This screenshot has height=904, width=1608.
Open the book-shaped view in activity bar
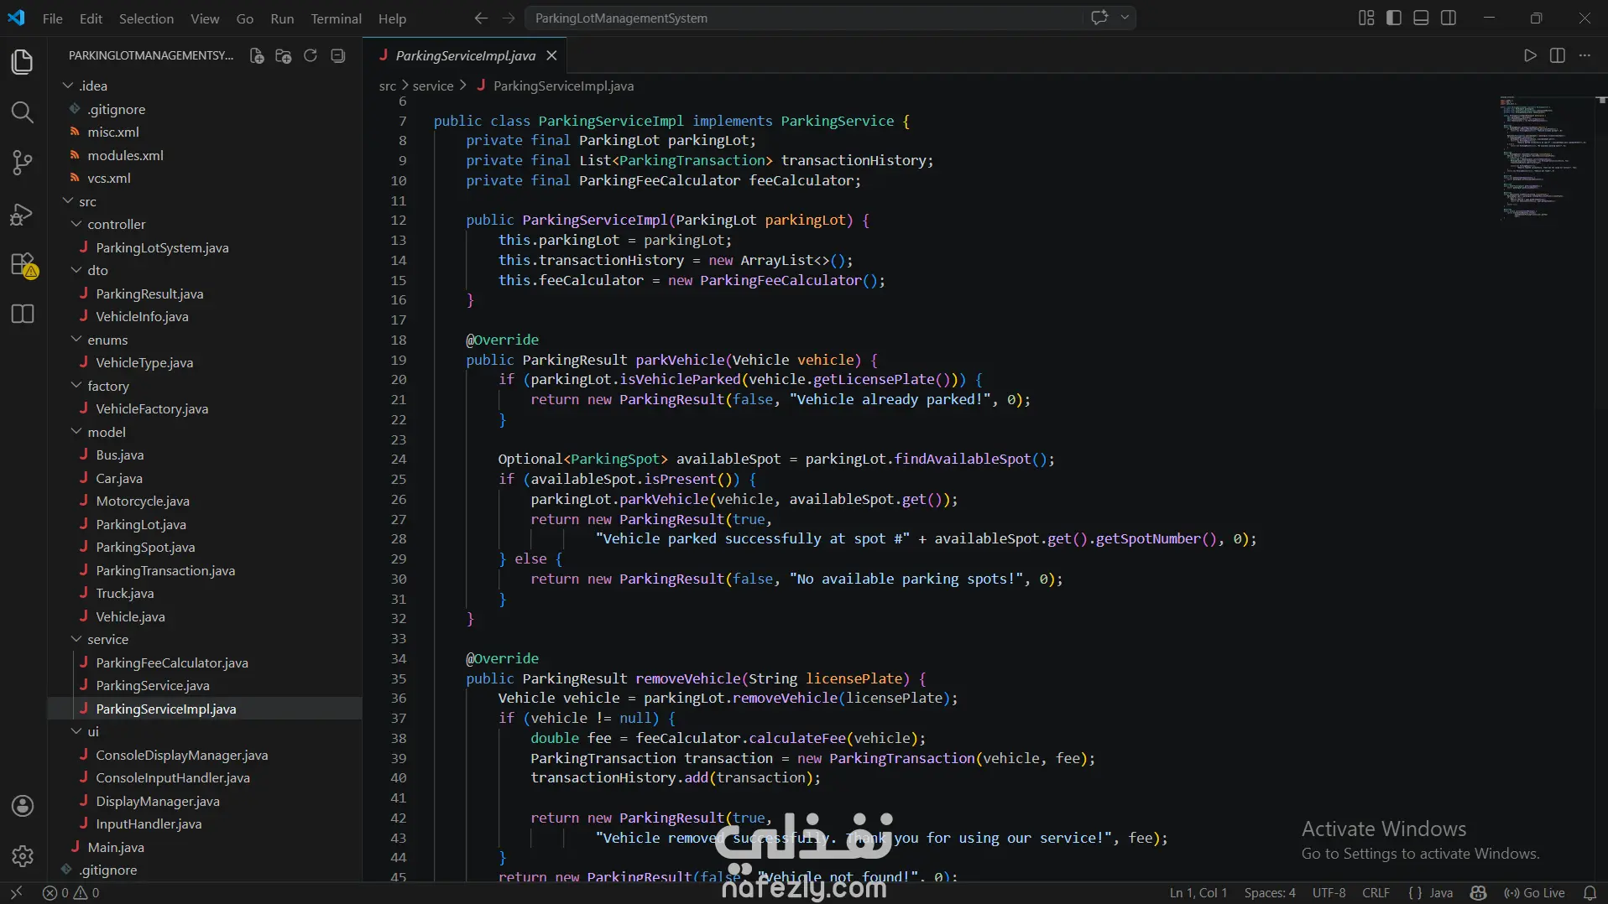tap(23, 314)
